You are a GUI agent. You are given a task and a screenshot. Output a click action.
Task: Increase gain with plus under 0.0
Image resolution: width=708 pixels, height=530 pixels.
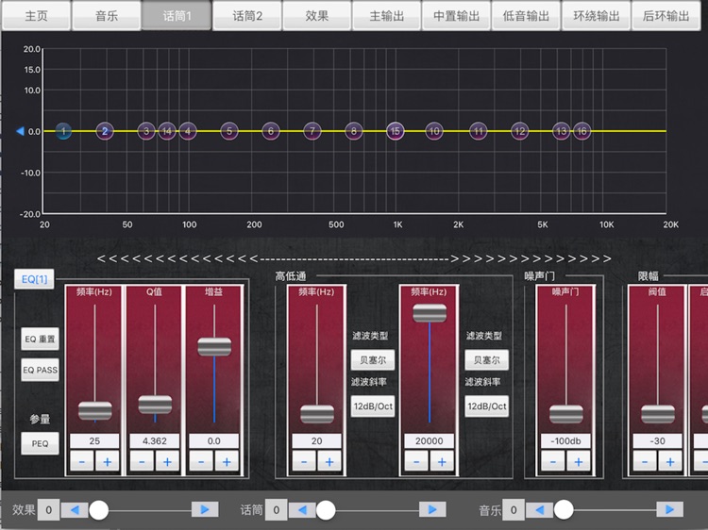point(227,461)
